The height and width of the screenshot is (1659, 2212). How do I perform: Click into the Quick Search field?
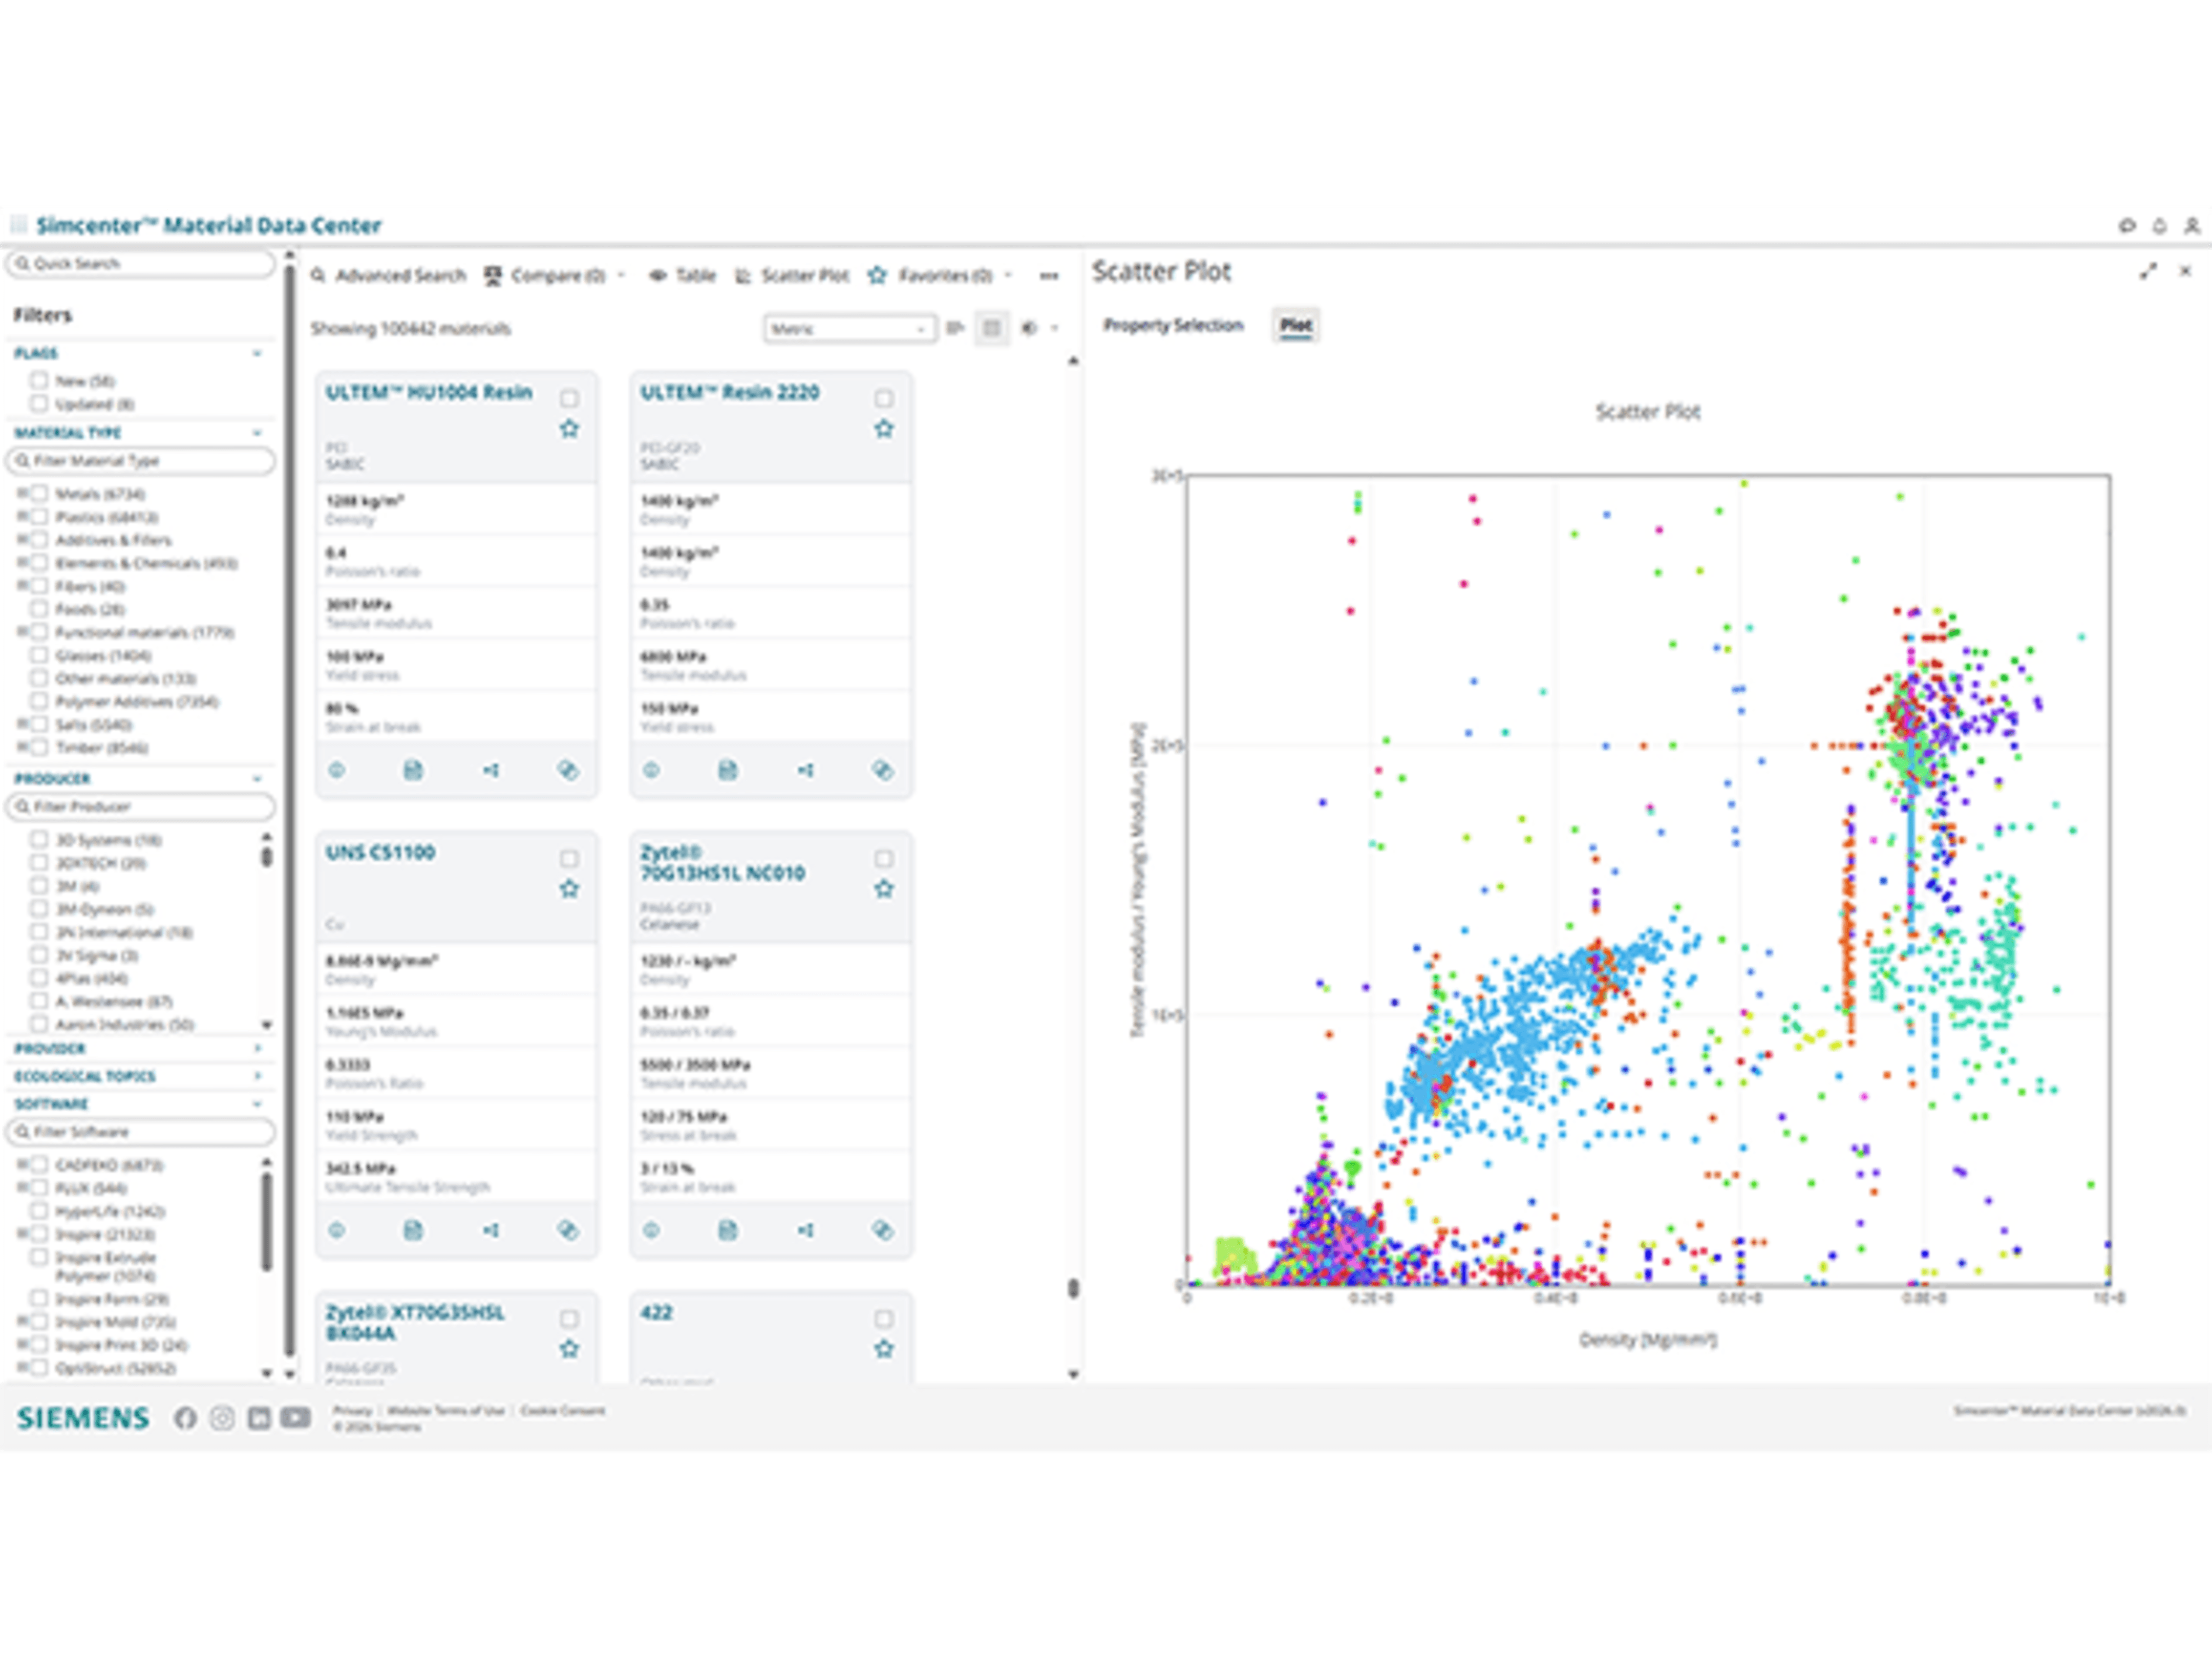[141, 264]
